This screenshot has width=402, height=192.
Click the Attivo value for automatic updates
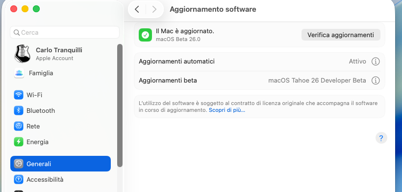tap(357, 62)
